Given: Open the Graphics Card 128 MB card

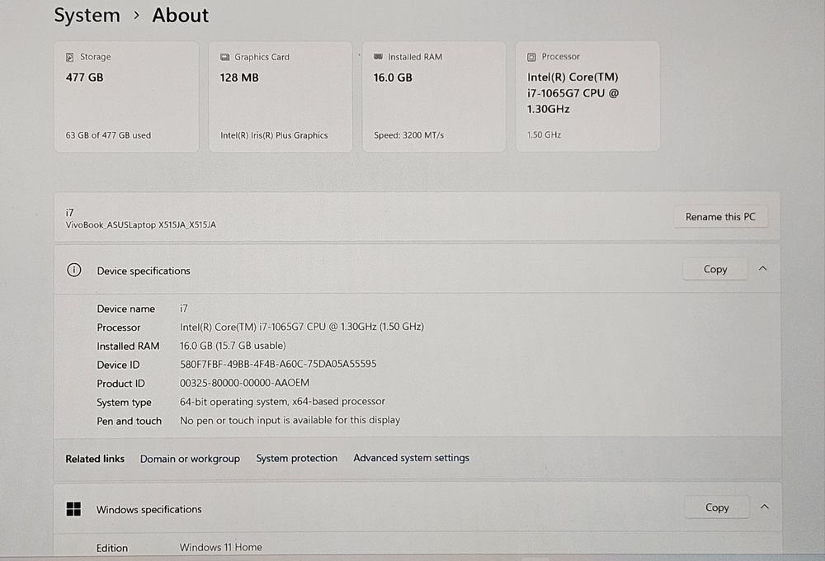Looking at the screenshot, I should click(280, 97).
